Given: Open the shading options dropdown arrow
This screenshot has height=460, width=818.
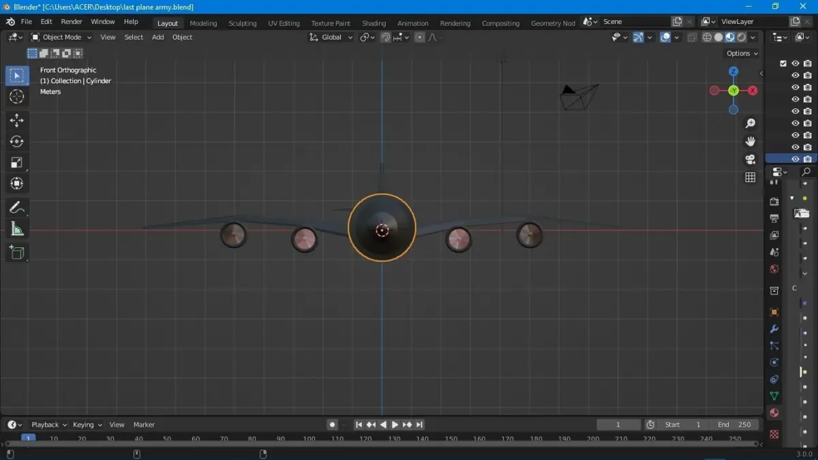Looking at the screenshot, I should point(753,37).
